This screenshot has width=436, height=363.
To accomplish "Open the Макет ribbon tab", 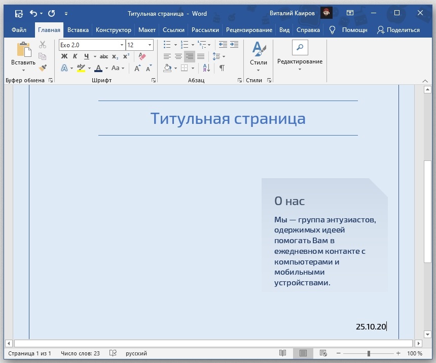I will (x=147, y=30).
